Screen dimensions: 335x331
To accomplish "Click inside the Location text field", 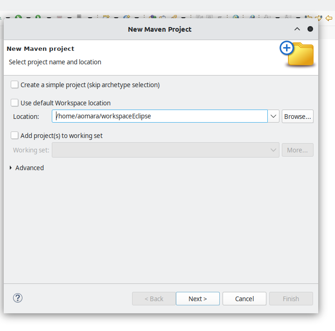I will [x=159, y=117].
